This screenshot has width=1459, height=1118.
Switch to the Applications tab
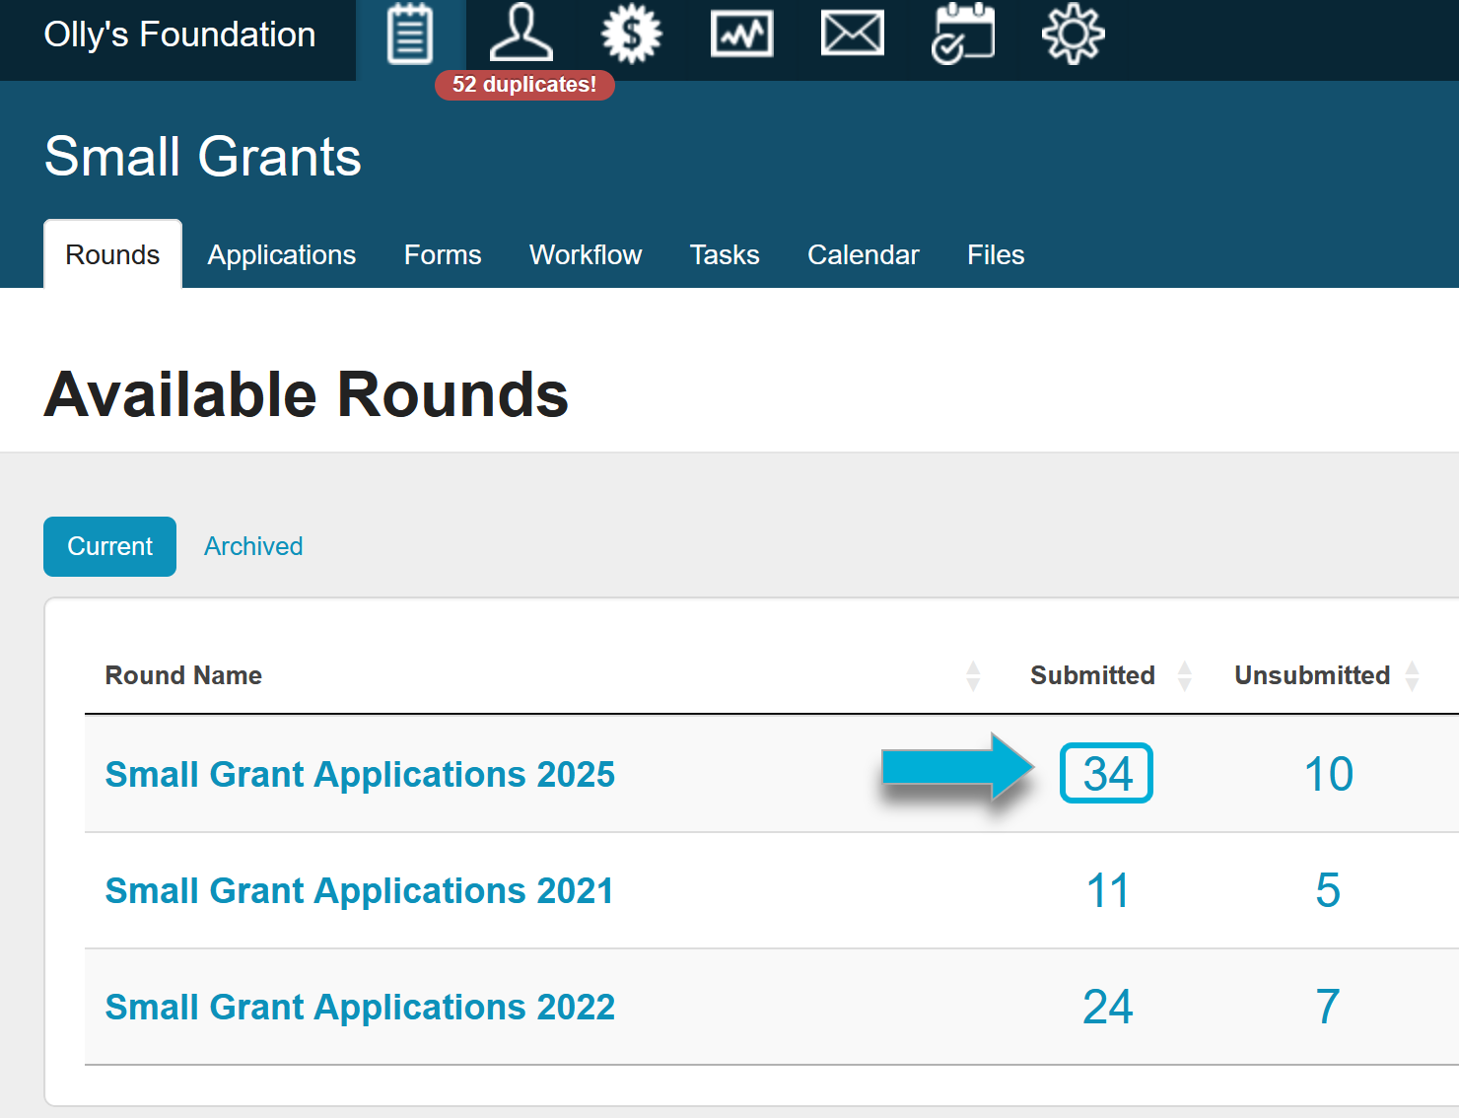click(281, 255)
